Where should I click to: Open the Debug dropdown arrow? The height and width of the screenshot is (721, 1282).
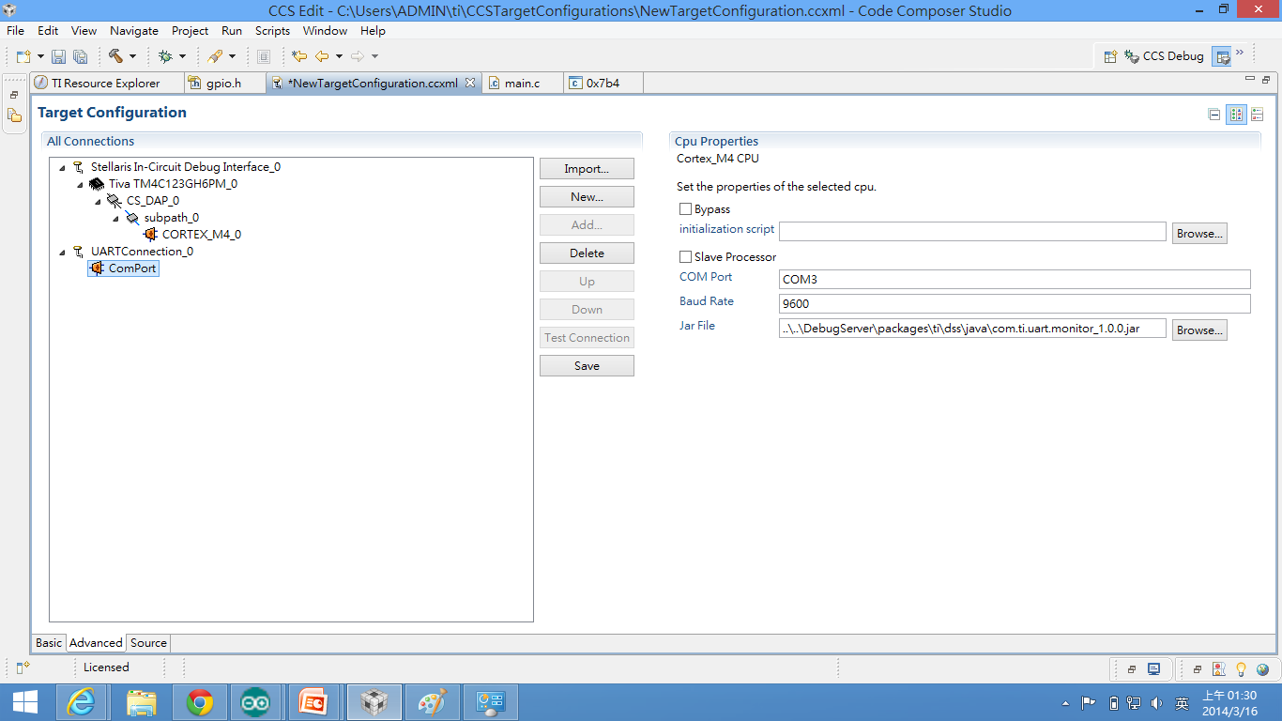tap(182, 57)
